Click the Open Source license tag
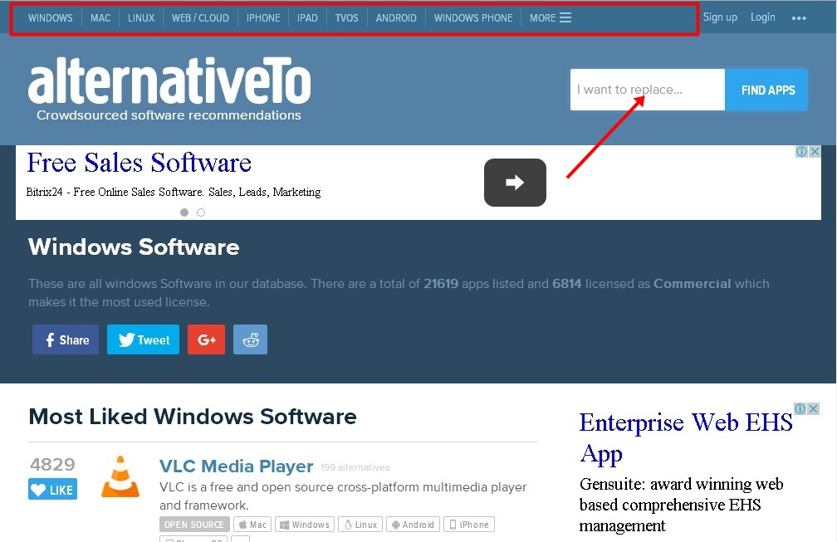The width and height of the screenshot is (837, 542). [x=194, y=525]
